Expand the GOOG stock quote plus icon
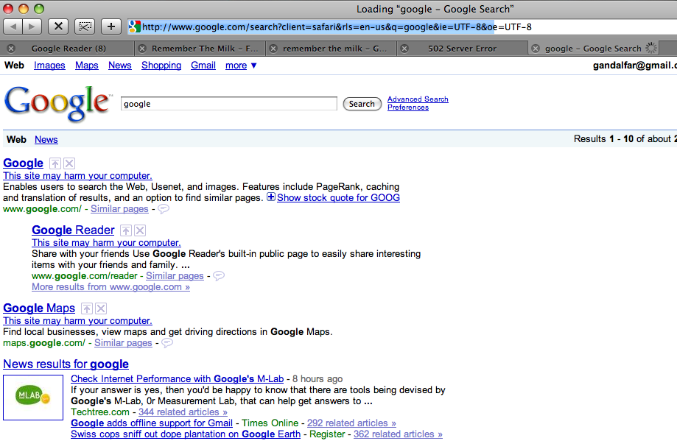677x441 pixels. pos(270,197)
